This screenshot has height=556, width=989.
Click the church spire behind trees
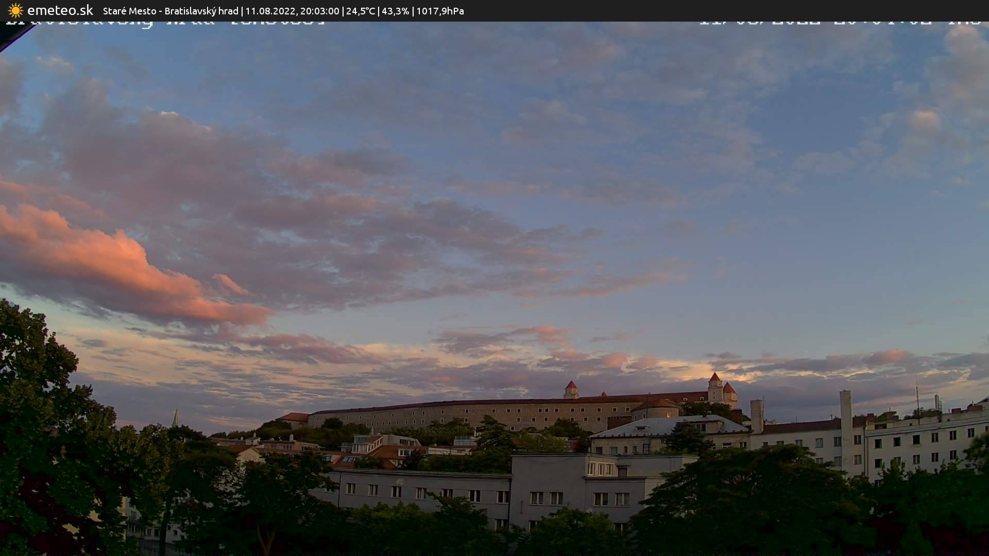[176, 418]
